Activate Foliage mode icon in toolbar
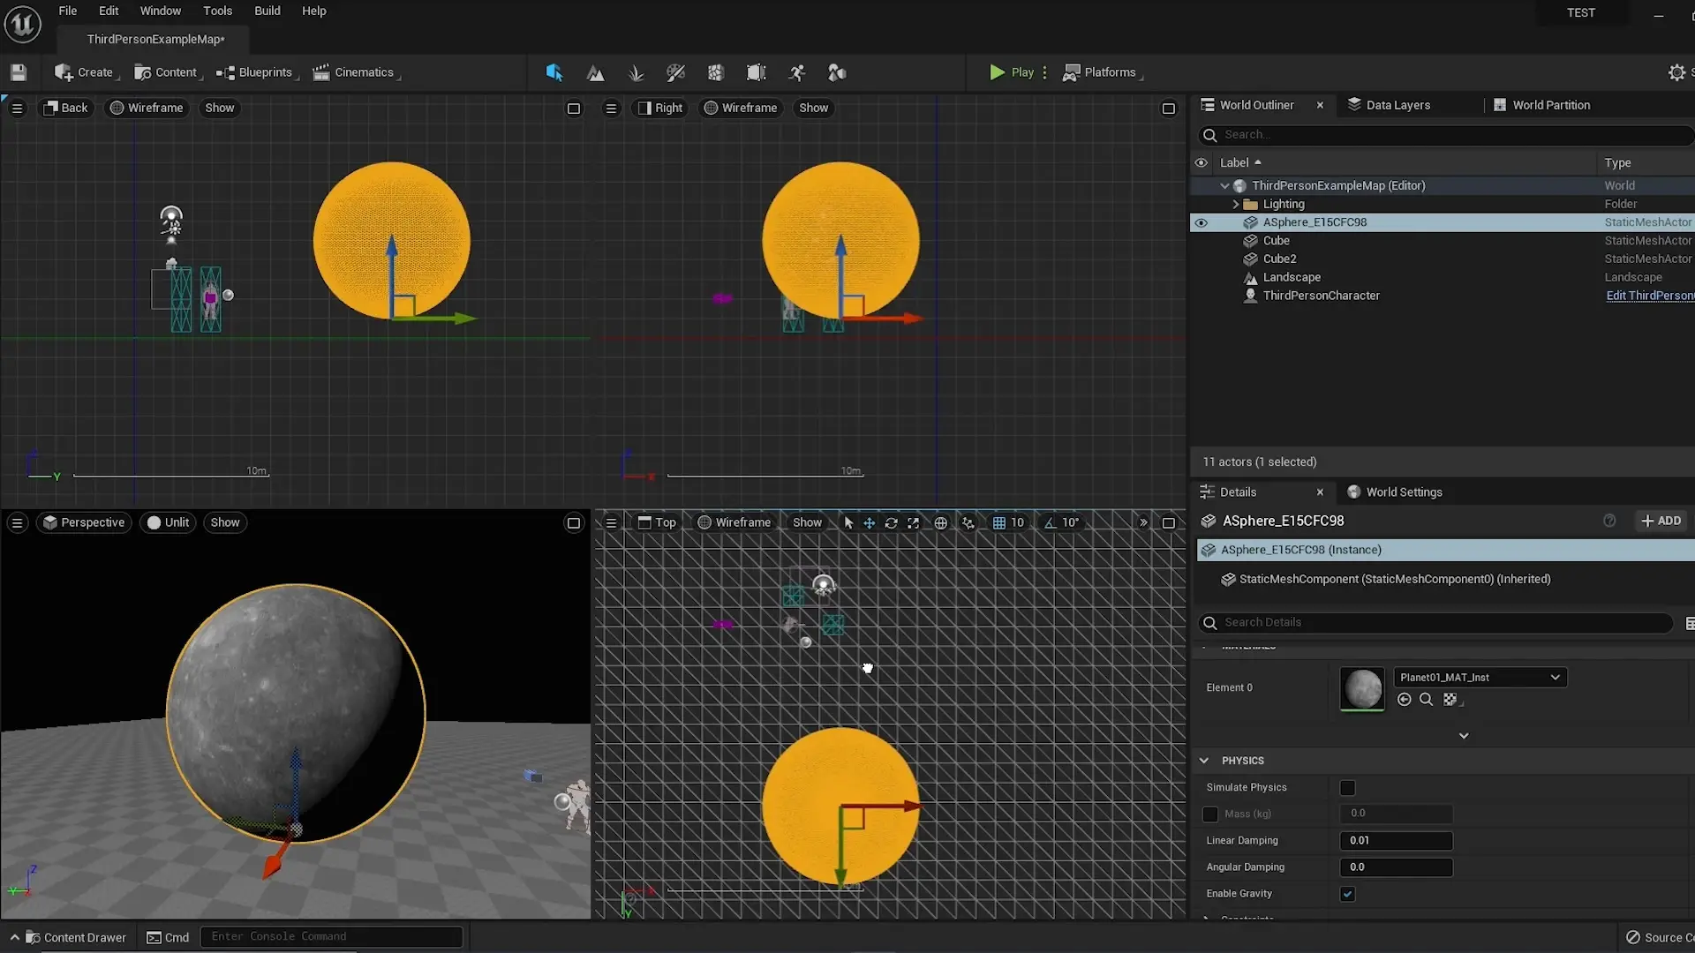Image resolution: width=1695 pixels, height=953 pixels. [x=636, y=72]
